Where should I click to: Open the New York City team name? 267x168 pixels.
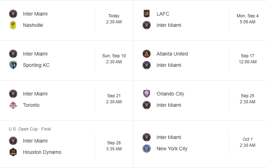click(172, 149)
